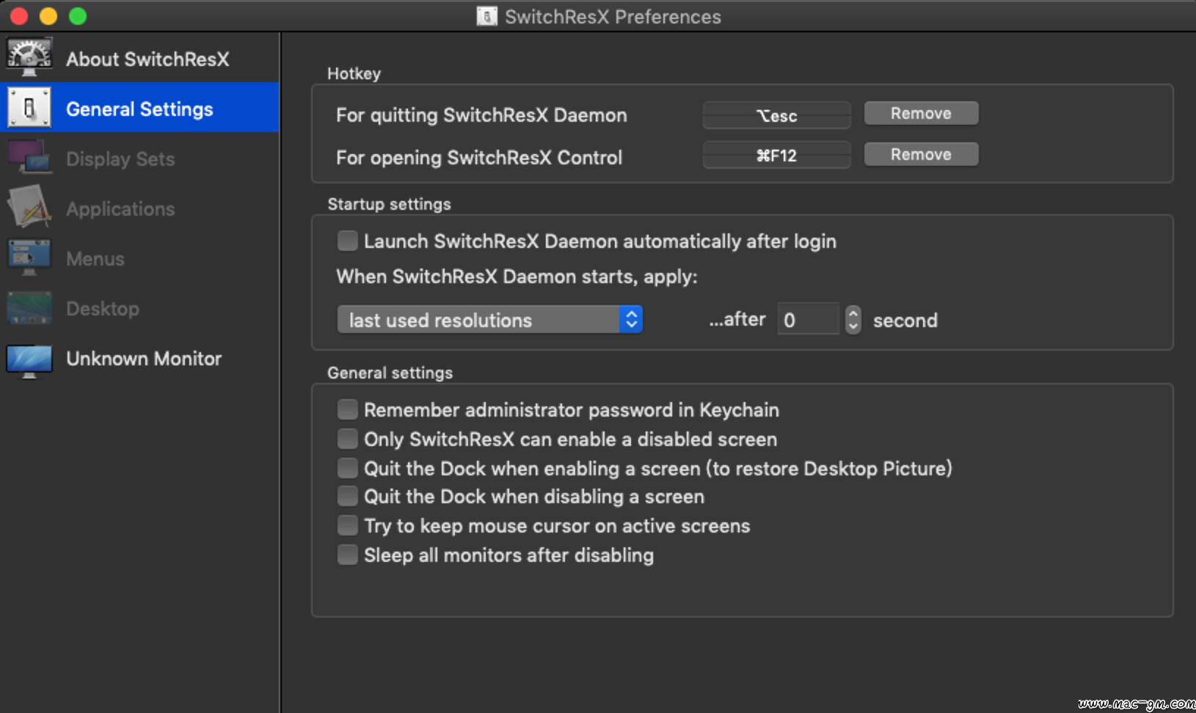This screenshot has width=1196, height=713.
Task: Click the General Settings switch icon
Action: 29,108
